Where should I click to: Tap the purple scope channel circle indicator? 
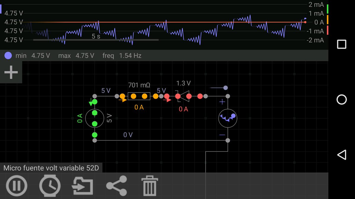pos(9,55)
